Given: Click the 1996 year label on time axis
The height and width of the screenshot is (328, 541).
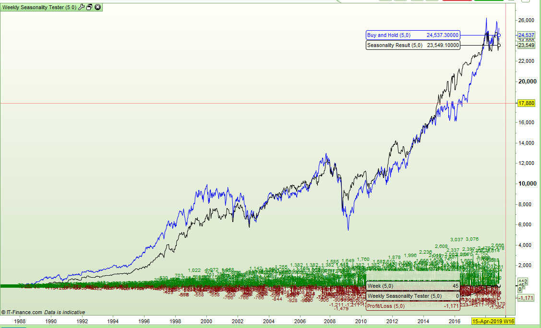Looking at the screenshot, I should (x=144, y=321).
